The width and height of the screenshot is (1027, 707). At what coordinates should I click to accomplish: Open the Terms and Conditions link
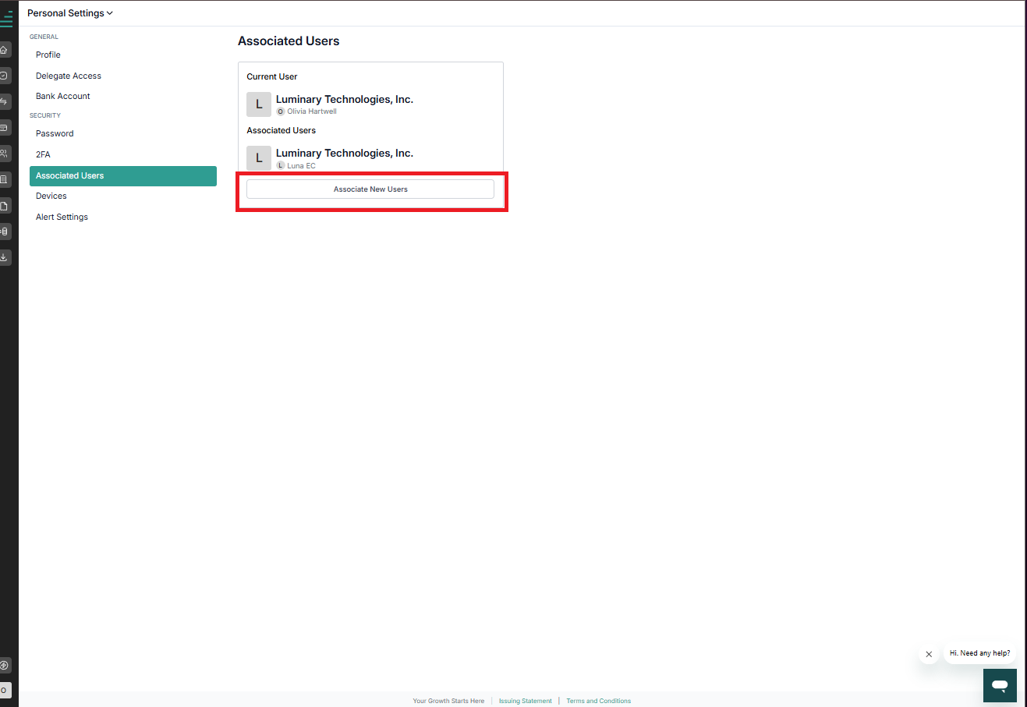599,701
